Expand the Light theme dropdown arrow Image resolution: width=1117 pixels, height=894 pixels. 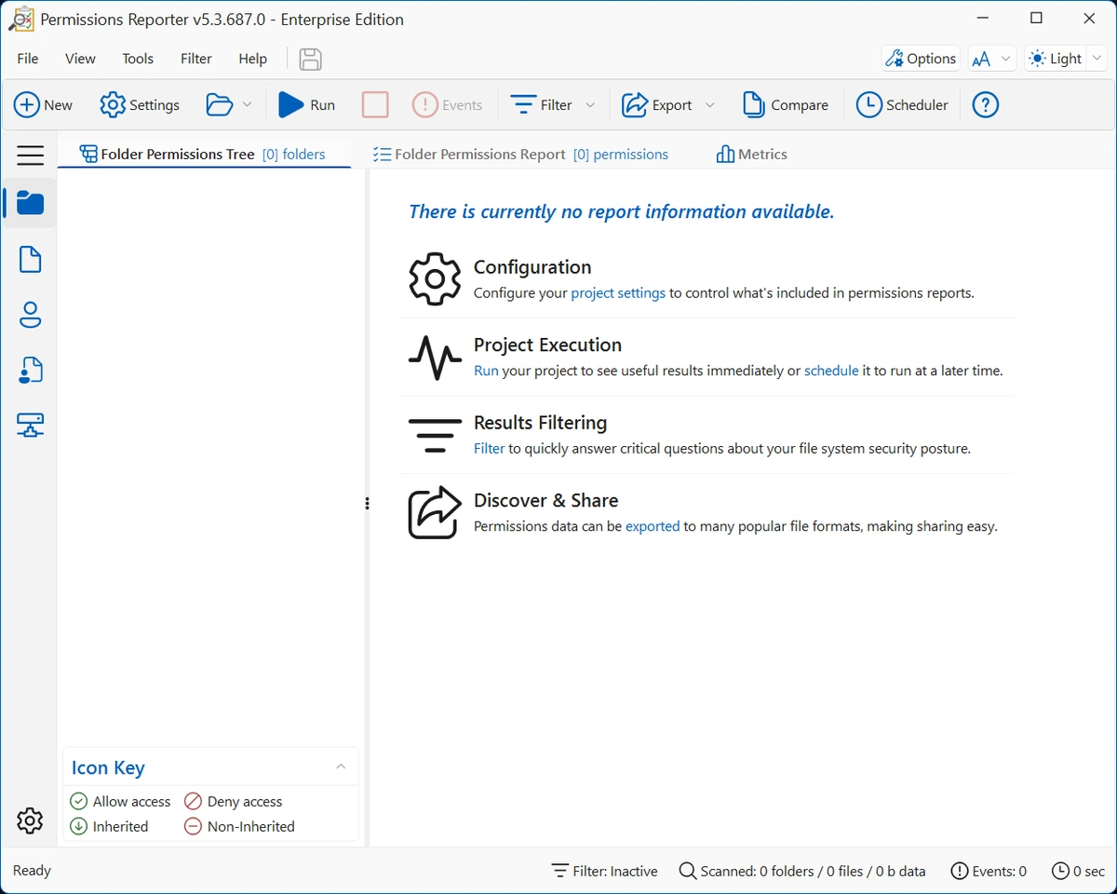pyautogui.click(x=1097, y=59)
